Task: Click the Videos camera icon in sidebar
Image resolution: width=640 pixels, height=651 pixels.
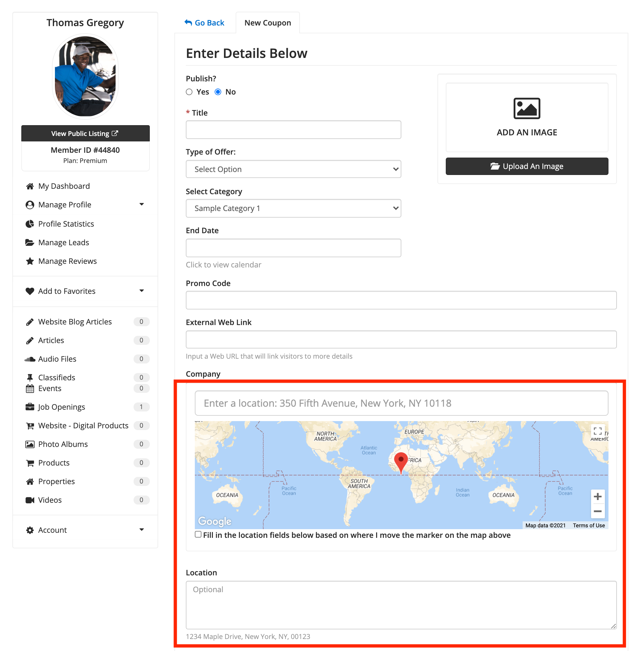Action: coord(30,500)
